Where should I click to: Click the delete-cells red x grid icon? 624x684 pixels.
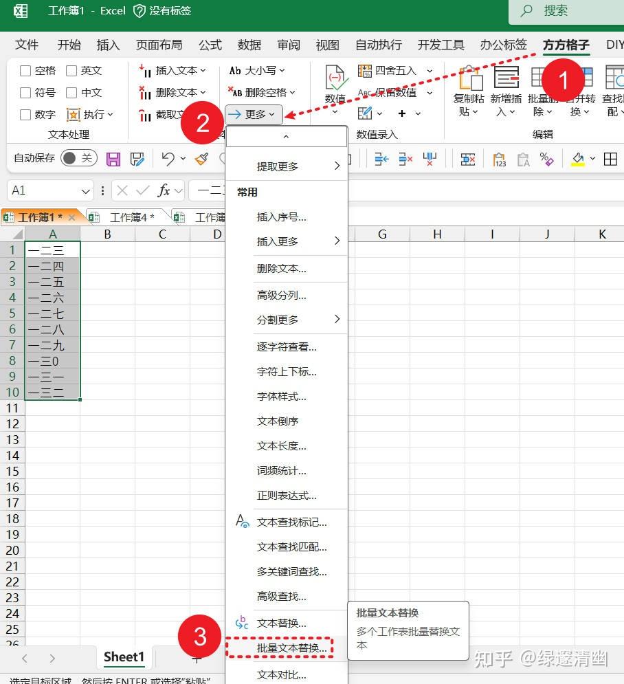pyautogui.click(x=468, y=159)
